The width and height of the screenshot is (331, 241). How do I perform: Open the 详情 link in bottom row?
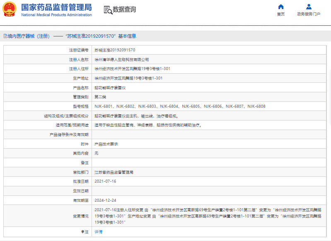(x=98, y=231)
